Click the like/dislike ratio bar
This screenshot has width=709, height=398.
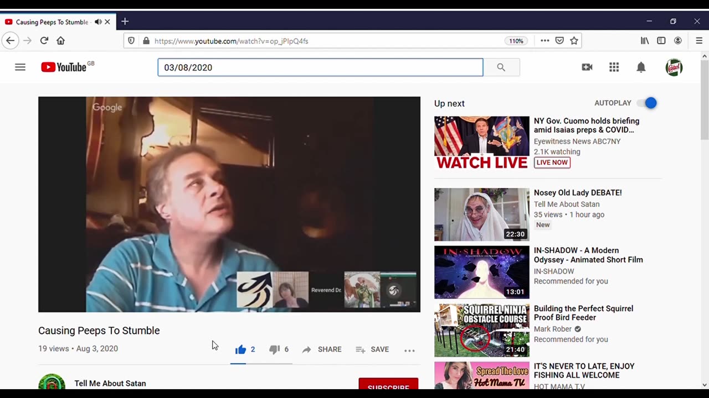click(x=261, y=364)
